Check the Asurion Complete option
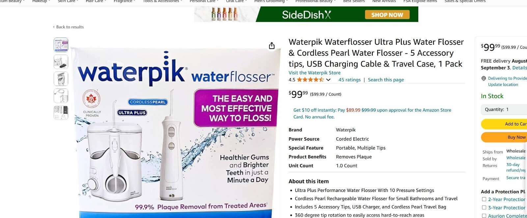 [x=484, y=216]
